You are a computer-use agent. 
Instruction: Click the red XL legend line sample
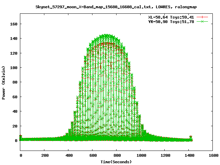pyautogui.click(x=202, y=17)
